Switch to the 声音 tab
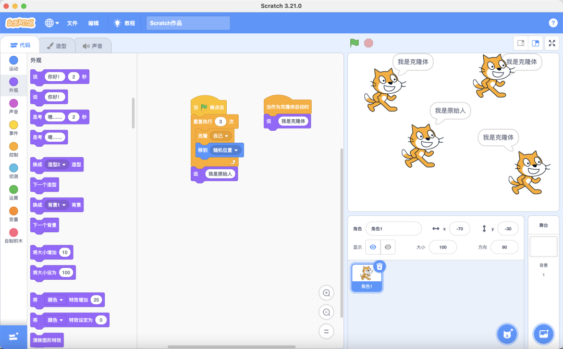 93,46
